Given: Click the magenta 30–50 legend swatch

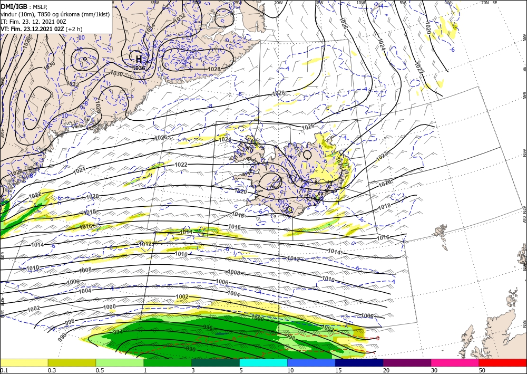Looking at the screenshot, I should click(455, 363).
